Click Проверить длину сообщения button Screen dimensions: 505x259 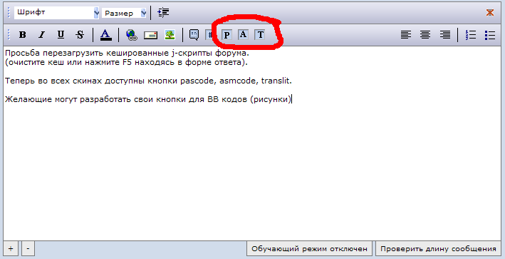pyautogui.click(x=438, y=249)
